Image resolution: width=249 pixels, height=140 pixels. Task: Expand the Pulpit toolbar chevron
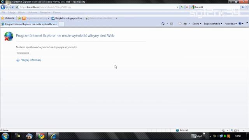point(204,134)
